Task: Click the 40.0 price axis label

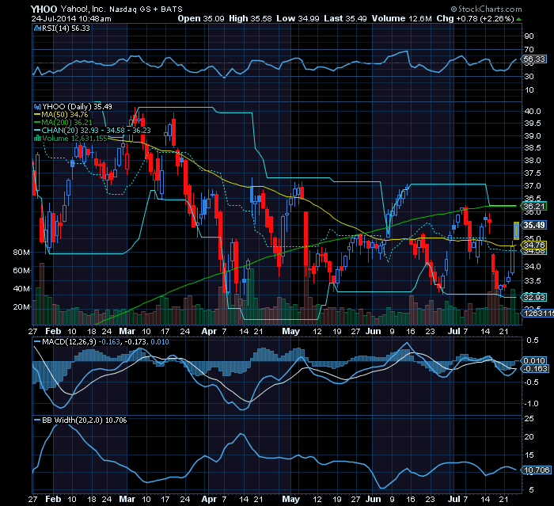Action: point(533,112)
